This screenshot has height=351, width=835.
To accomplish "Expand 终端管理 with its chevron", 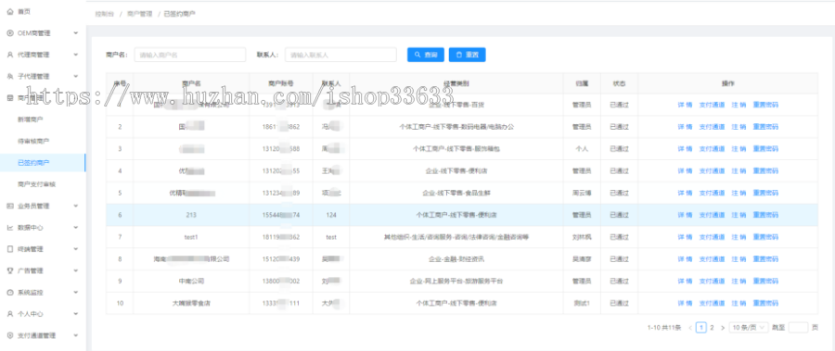I will 76,249.
